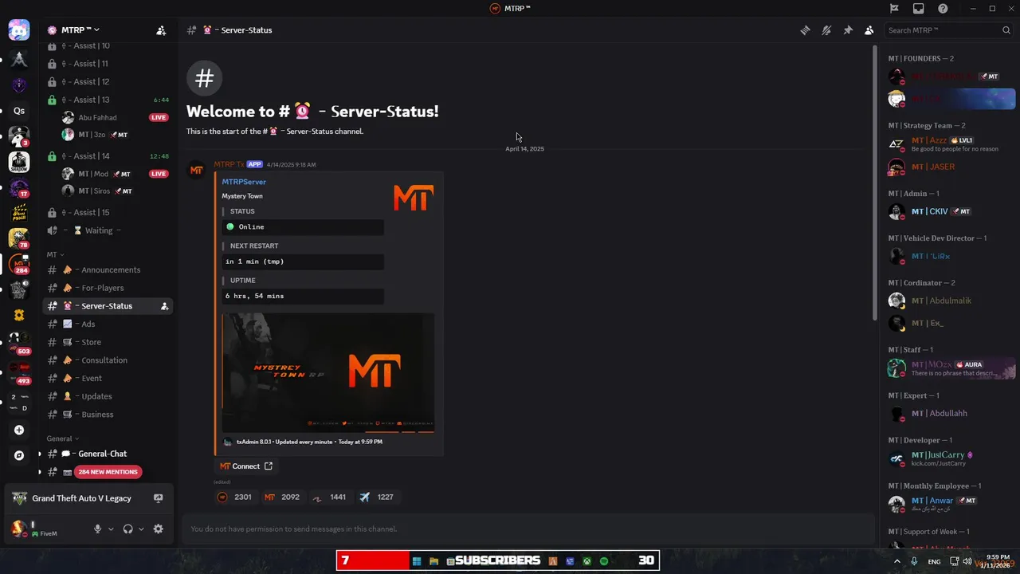Collapse the General channel category
Screen dimensions: 1020x574
(63, 438)
